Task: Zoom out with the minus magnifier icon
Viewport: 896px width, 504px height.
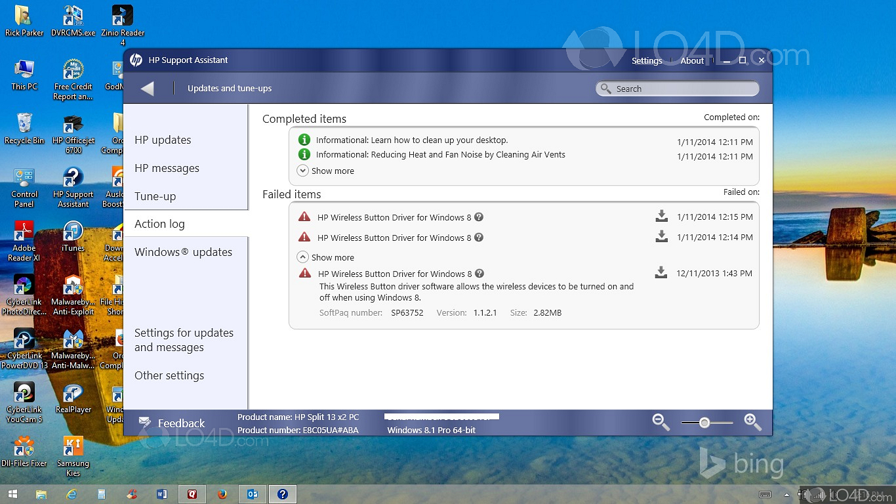Action: tap(661, 423)
